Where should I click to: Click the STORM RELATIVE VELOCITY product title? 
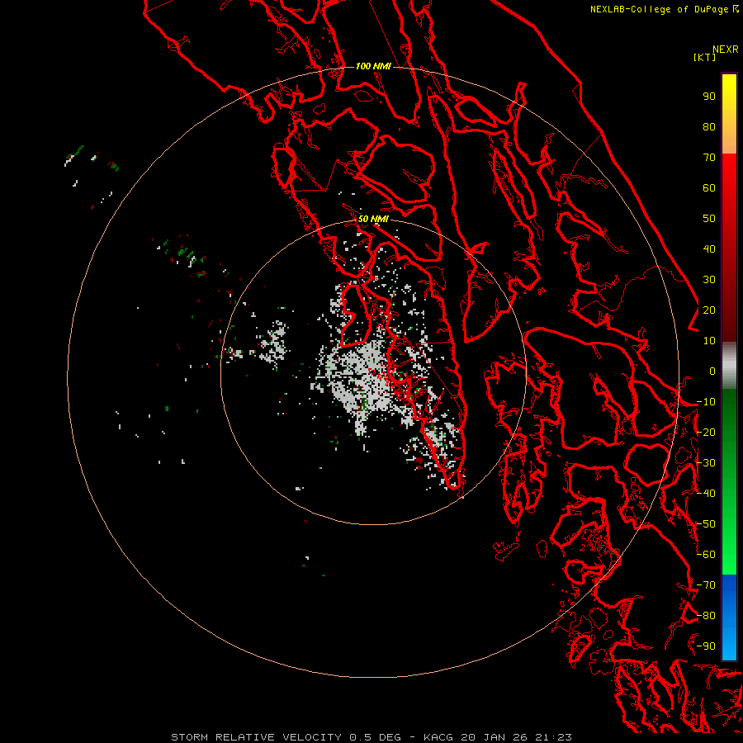point(256,737)
